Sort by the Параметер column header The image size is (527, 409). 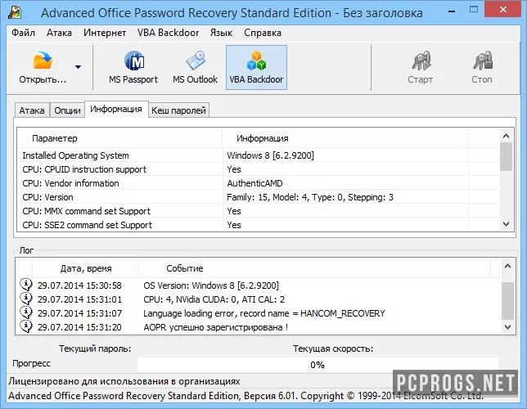click(120, 138)
